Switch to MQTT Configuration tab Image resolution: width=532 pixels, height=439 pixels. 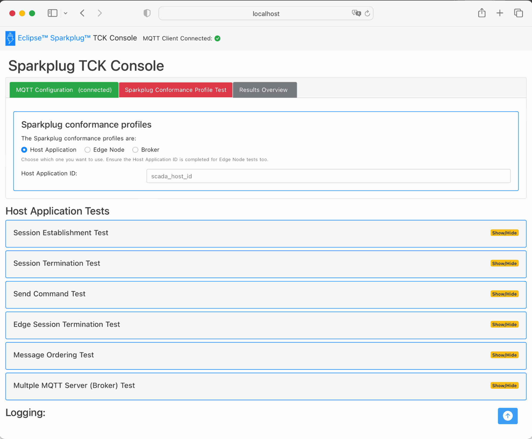(64, 90)
